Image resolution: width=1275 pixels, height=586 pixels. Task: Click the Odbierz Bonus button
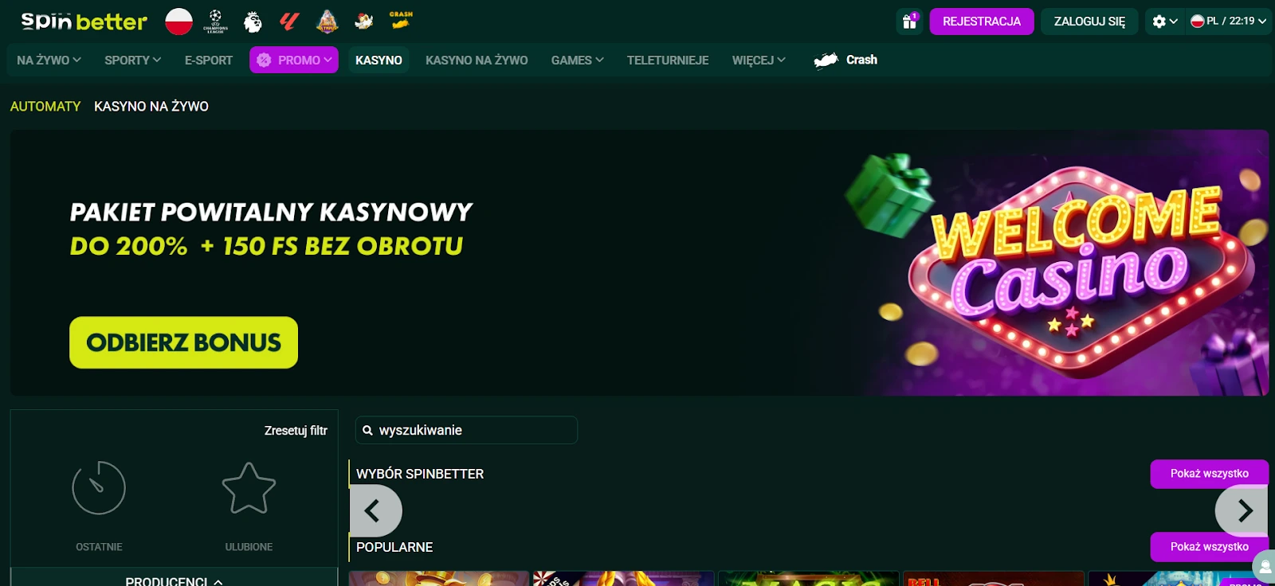[x=183, y=342]
